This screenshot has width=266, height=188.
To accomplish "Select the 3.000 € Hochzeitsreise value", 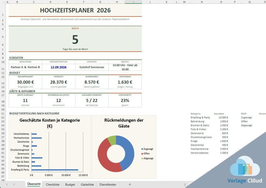I will pyautogui.click(x=224, y=149).
